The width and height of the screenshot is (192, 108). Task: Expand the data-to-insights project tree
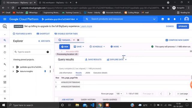13,71
